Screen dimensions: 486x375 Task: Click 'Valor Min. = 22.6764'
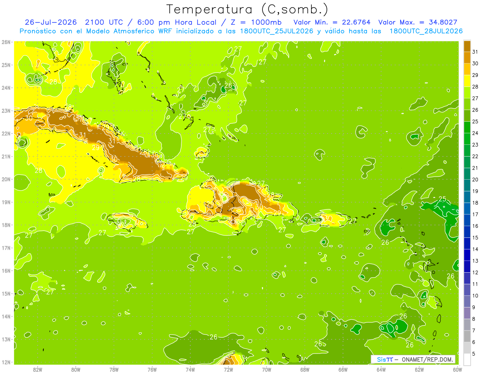click(x=332, y=22)
